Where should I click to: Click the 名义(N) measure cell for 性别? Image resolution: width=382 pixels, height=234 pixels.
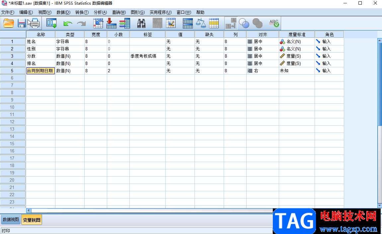297,49
